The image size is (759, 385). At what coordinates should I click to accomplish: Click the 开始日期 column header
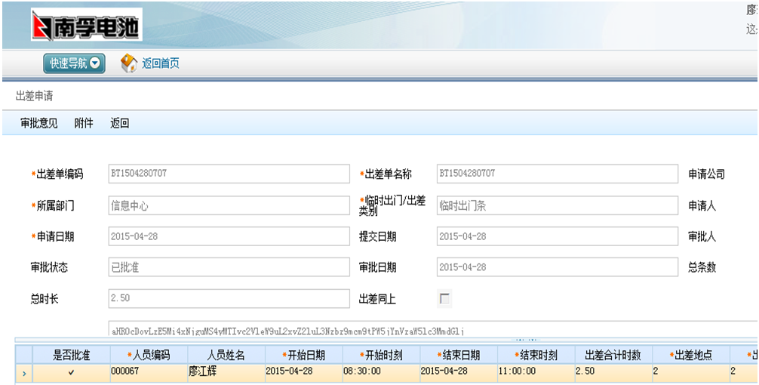302,356
